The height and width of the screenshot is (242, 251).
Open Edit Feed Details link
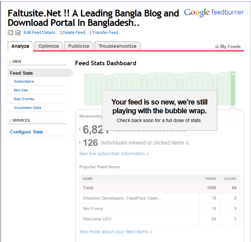(x=41, y=33)
